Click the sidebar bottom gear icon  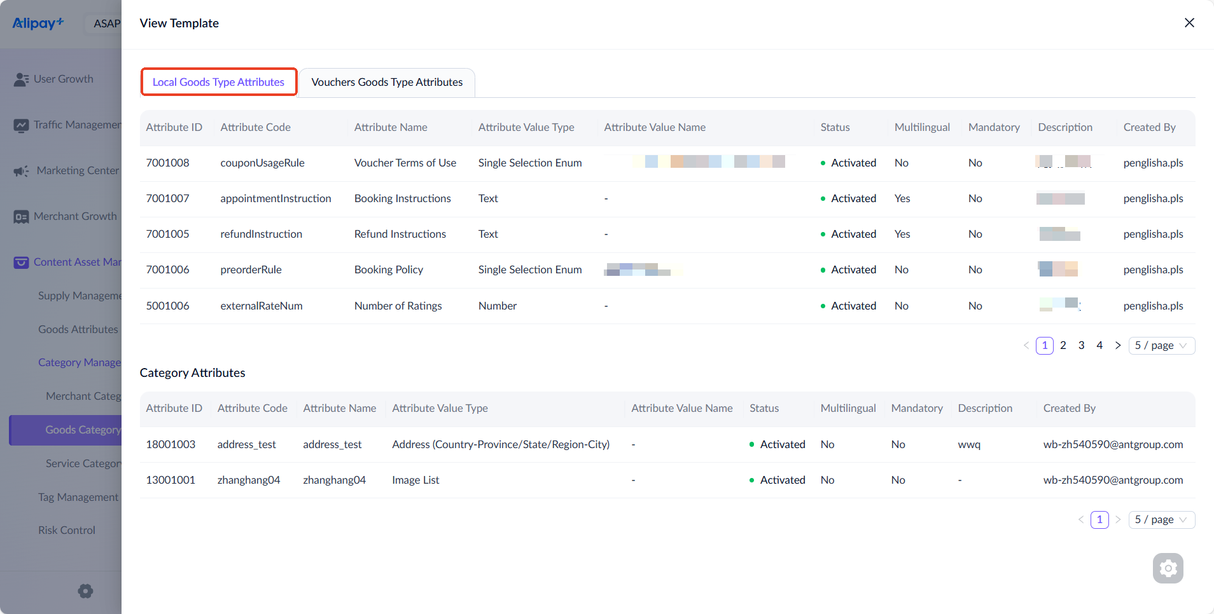coord(85,591)
